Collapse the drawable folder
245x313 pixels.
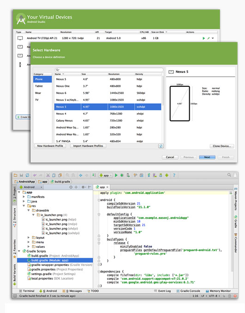coord(29,211)
